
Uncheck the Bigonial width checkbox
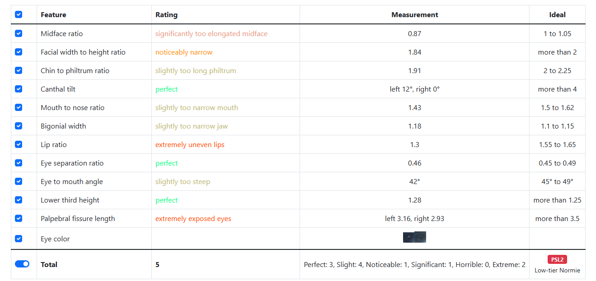click(x=19, y=126)
